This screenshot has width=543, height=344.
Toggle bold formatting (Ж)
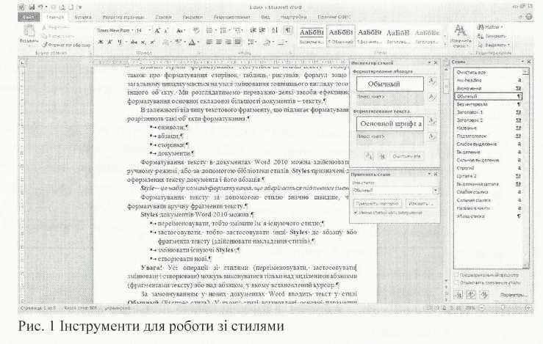tap(101, 43)
